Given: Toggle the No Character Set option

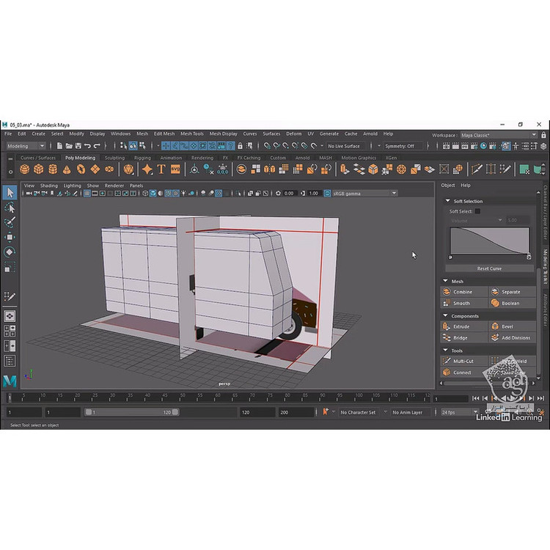Looking at the screenshot, I should 358,412.
